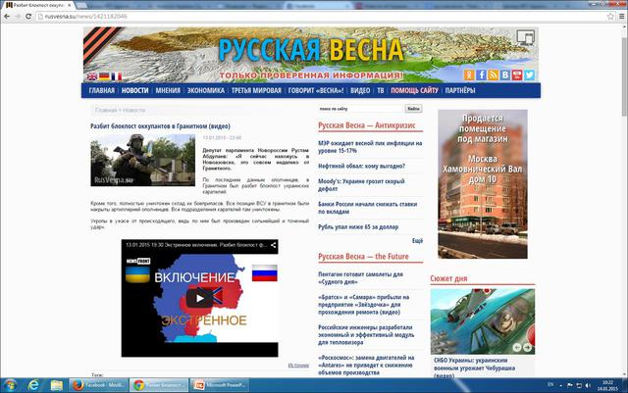Open link «Братск» и «Самара» прибыли
628x393 pixels.
click(364, 305)
